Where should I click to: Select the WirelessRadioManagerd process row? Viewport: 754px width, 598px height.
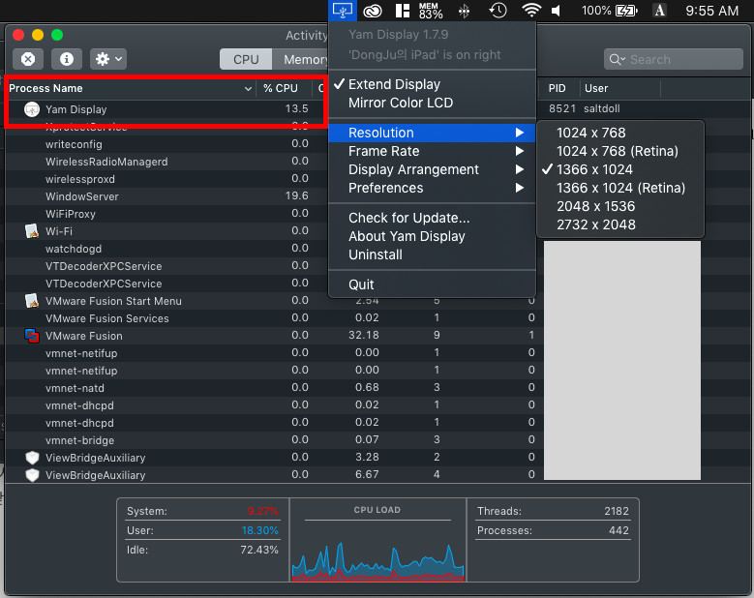point(166,162)
